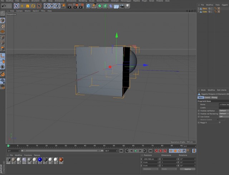The height and width of the screenshot is (175, 229).
Task: Select the Move tool in the top toolbar
Action: [x=22, y=6]
